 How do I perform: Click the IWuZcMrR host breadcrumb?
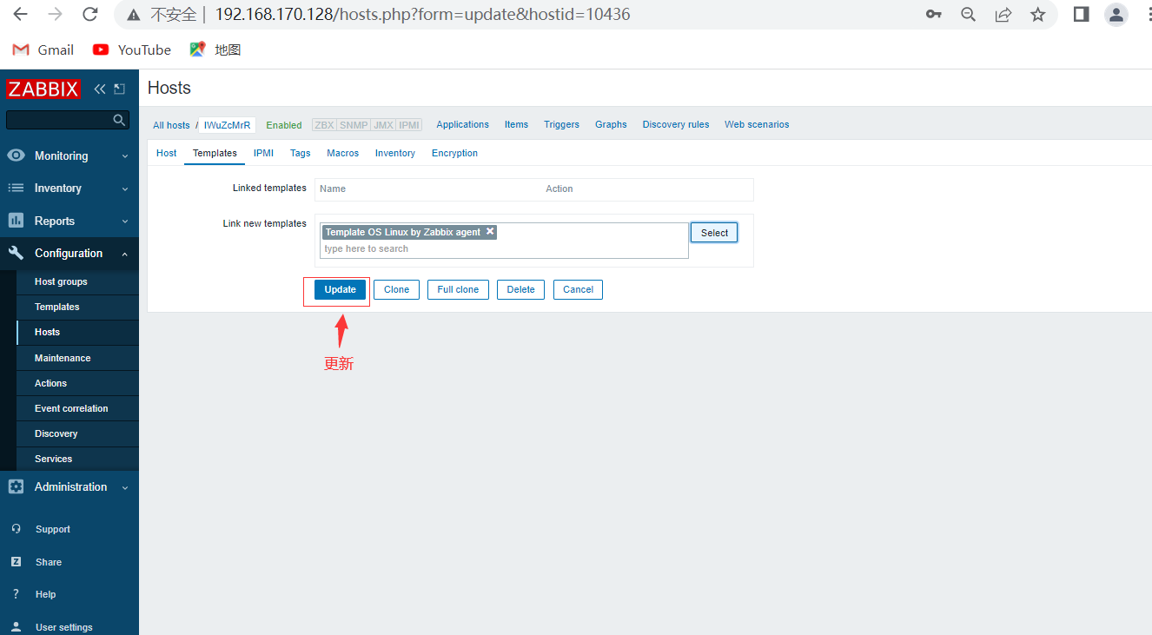click(x=227, y=125)
